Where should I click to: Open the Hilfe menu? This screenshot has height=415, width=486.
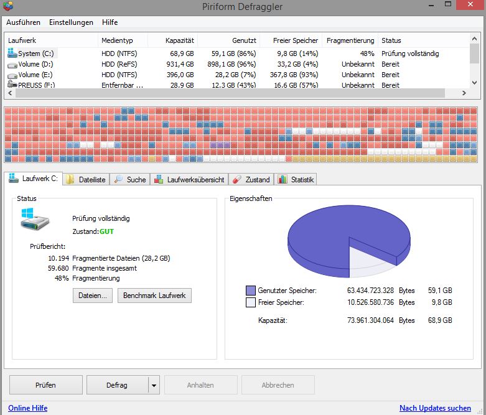(110, 22)
